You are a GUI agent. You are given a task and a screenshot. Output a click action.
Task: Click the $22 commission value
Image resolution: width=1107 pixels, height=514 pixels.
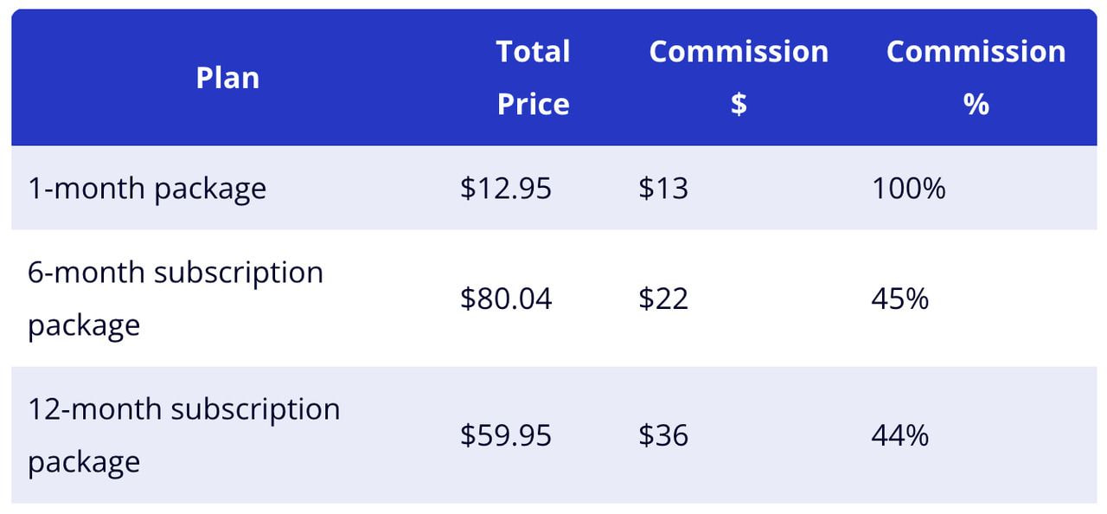[663, 299]
